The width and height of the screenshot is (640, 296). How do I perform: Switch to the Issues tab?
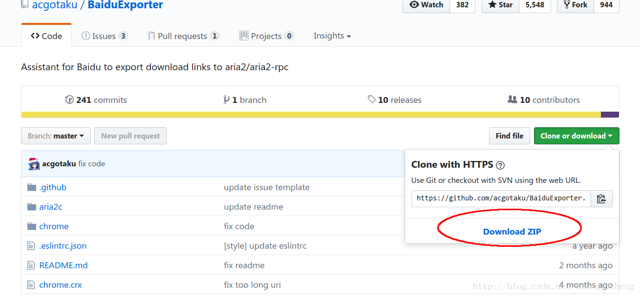[104, 36]
